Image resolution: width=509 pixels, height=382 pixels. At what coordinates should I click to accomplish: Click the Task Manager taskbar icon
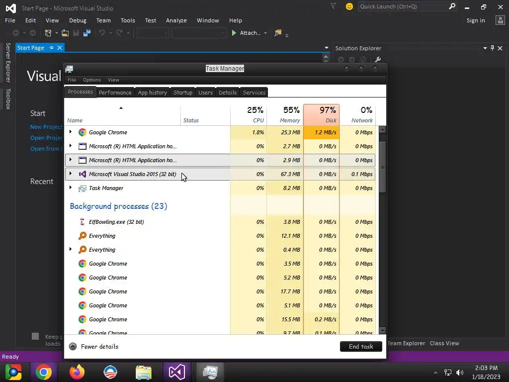click(x=210, y=372)
